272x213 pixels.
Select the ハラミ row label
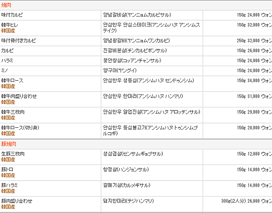click(x=9, y=60)
